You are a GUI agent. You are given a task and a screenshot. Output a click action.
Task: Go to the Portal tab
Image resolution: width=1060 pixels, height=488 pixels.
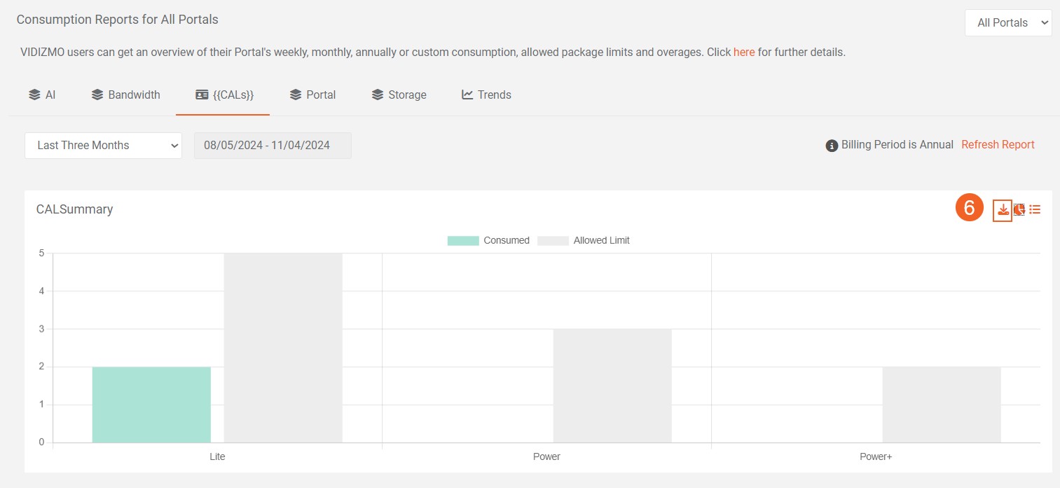pyautogui.click(x=312, y=95)
